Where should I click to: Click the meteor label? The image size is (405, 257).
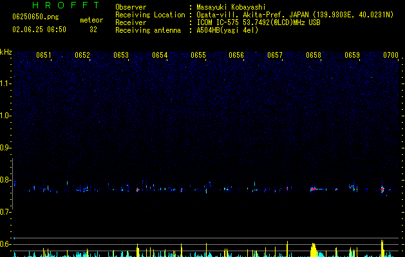tap(91, 20)
